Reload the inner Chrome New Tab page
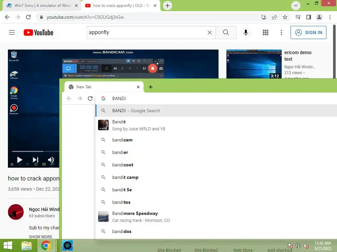Image resolution: width=337 pixels, height=252 pixels. 90,98
